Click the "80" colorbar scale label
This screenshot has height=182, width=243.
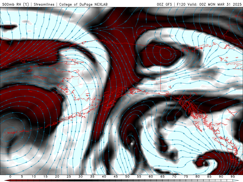198,177
